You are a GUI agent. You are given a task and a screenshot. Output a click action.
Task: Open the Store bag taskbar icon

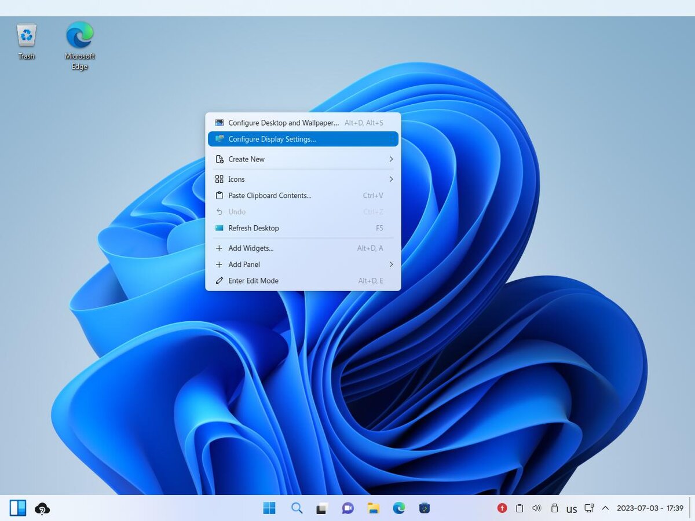[x=425, y=508]
